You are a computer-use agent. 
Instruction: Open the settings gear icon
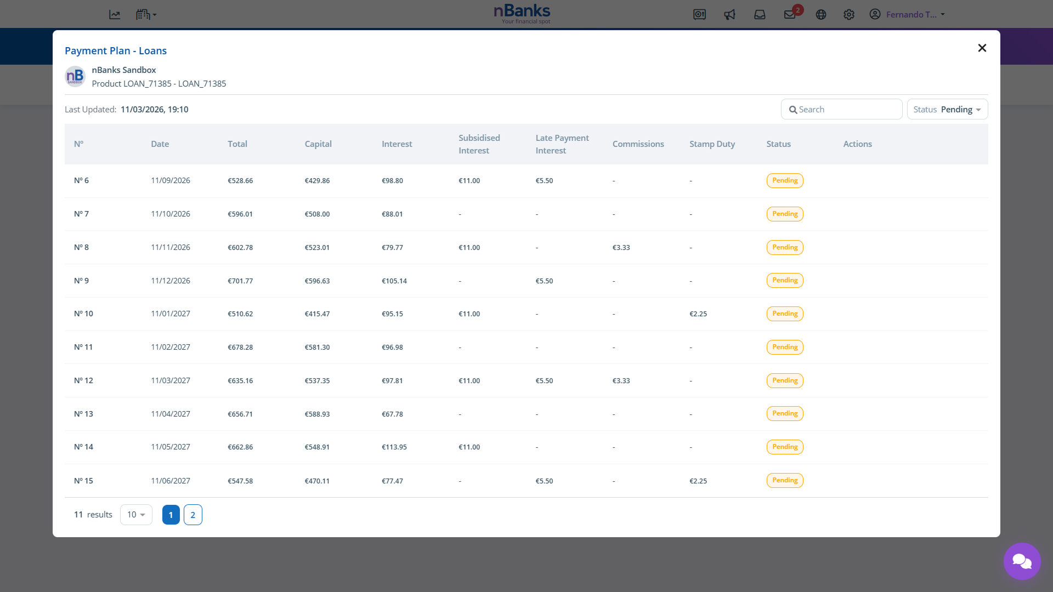(849, 15)
